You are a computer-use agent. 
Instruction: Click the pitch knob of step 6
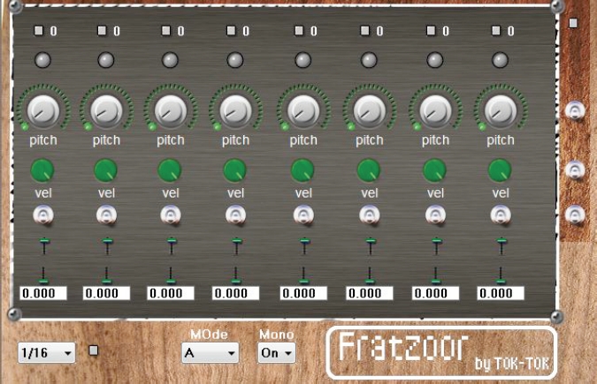(370, 110)
